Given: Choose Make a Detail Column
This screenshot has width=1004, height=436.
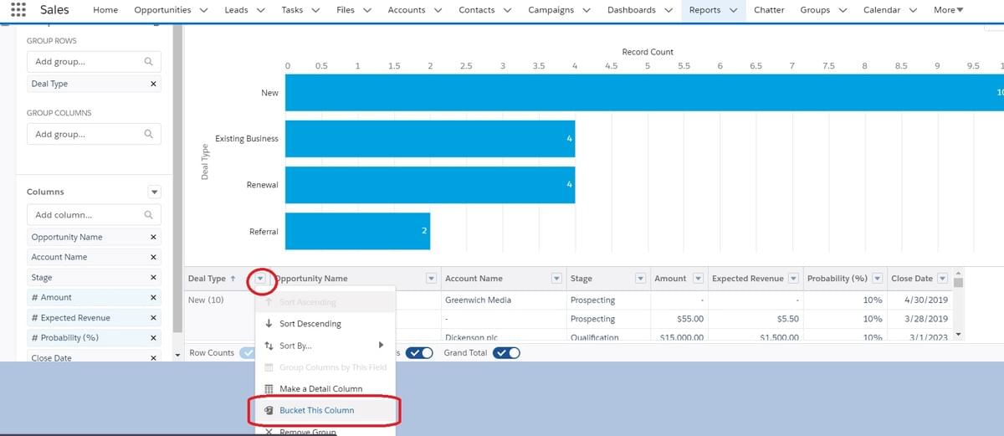Looking at the screenshot, I should click(x=325, y=389).
